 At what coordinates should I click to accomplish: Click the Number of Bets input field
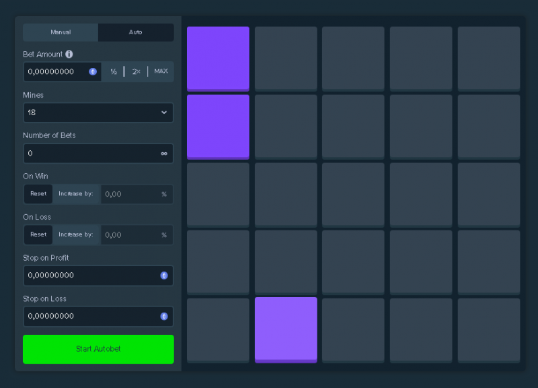98,154
